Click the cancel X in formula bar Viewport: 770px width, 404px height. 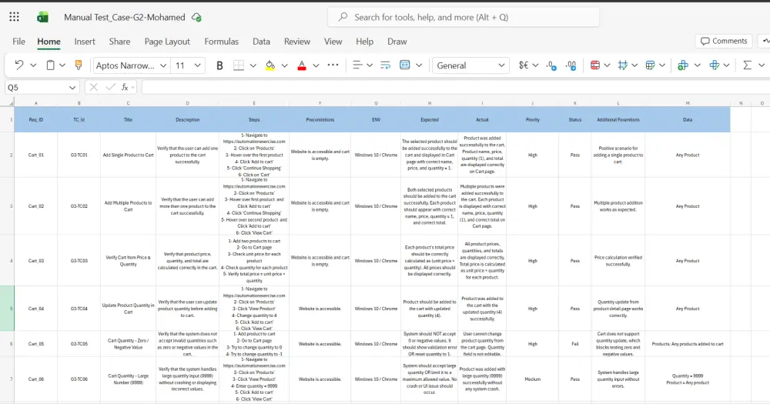tap(93, 88)
